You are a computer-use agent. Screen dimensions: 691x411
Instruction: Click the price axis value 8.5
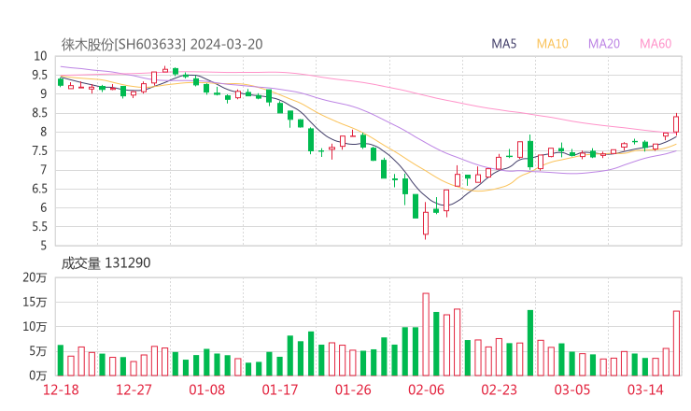click(x=39, y=113)
